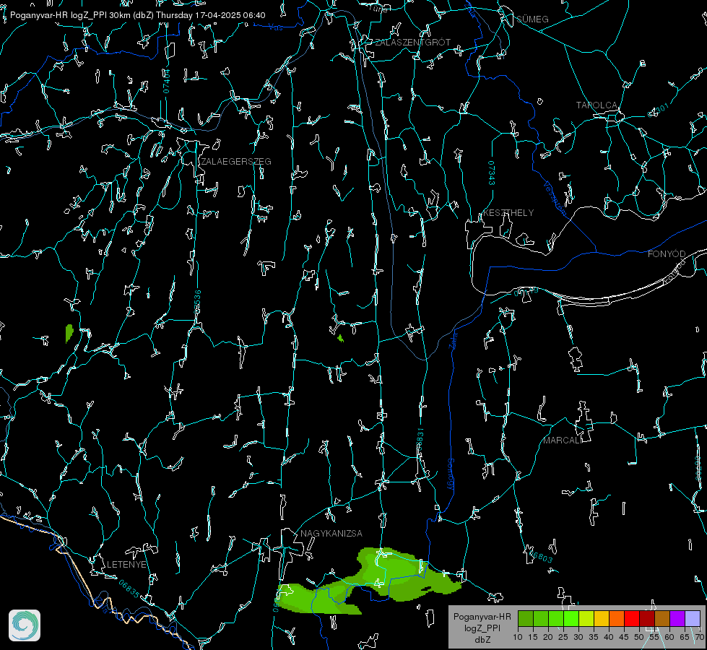Image resolution: width=707 pixels, height=650 pixels.
Task: Click the ZALASZENTGRÓT town label
Action: (x=412, y=43)
